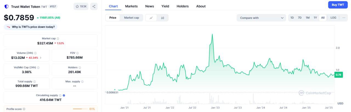Open the share icon button
The image size is (351, 112).
tap(94, 6)
